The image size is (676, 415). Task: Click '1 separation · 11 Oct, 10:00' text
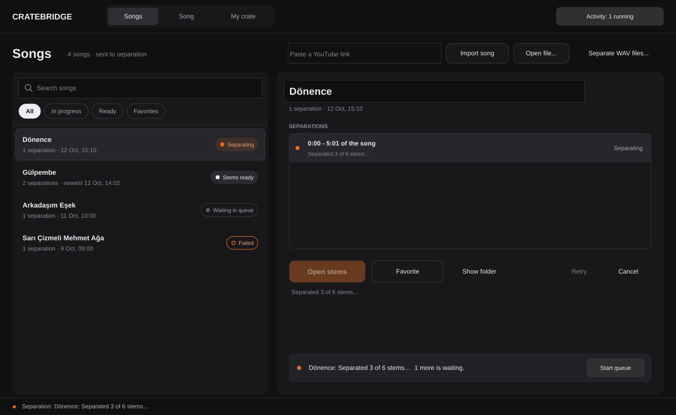(59, 216)
